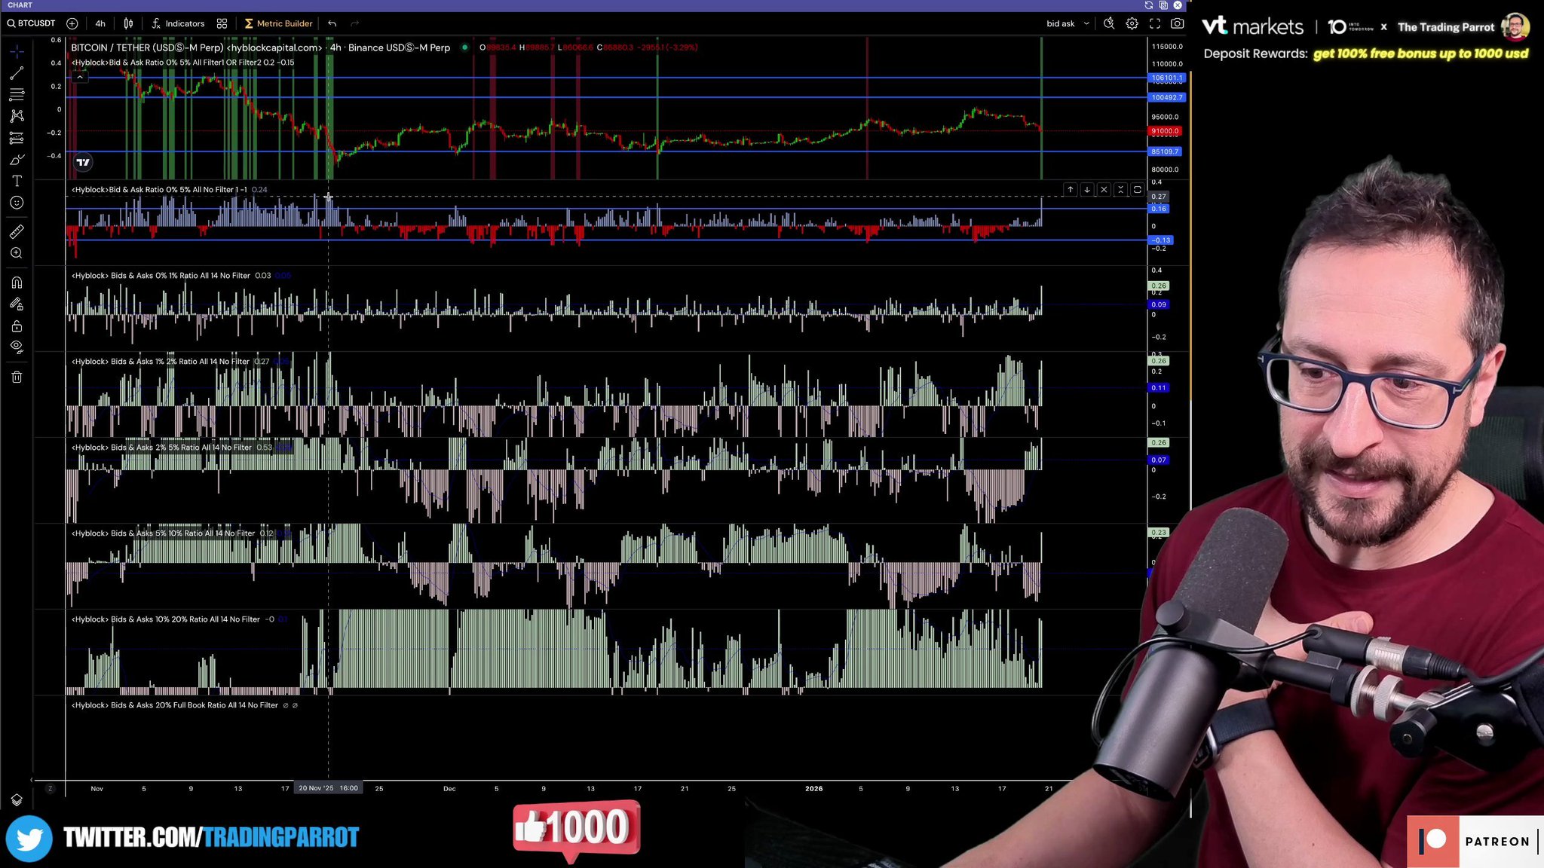Open the candlestick chart type selector
This screenshot has height=868, width=1544.
pos(128,23)
